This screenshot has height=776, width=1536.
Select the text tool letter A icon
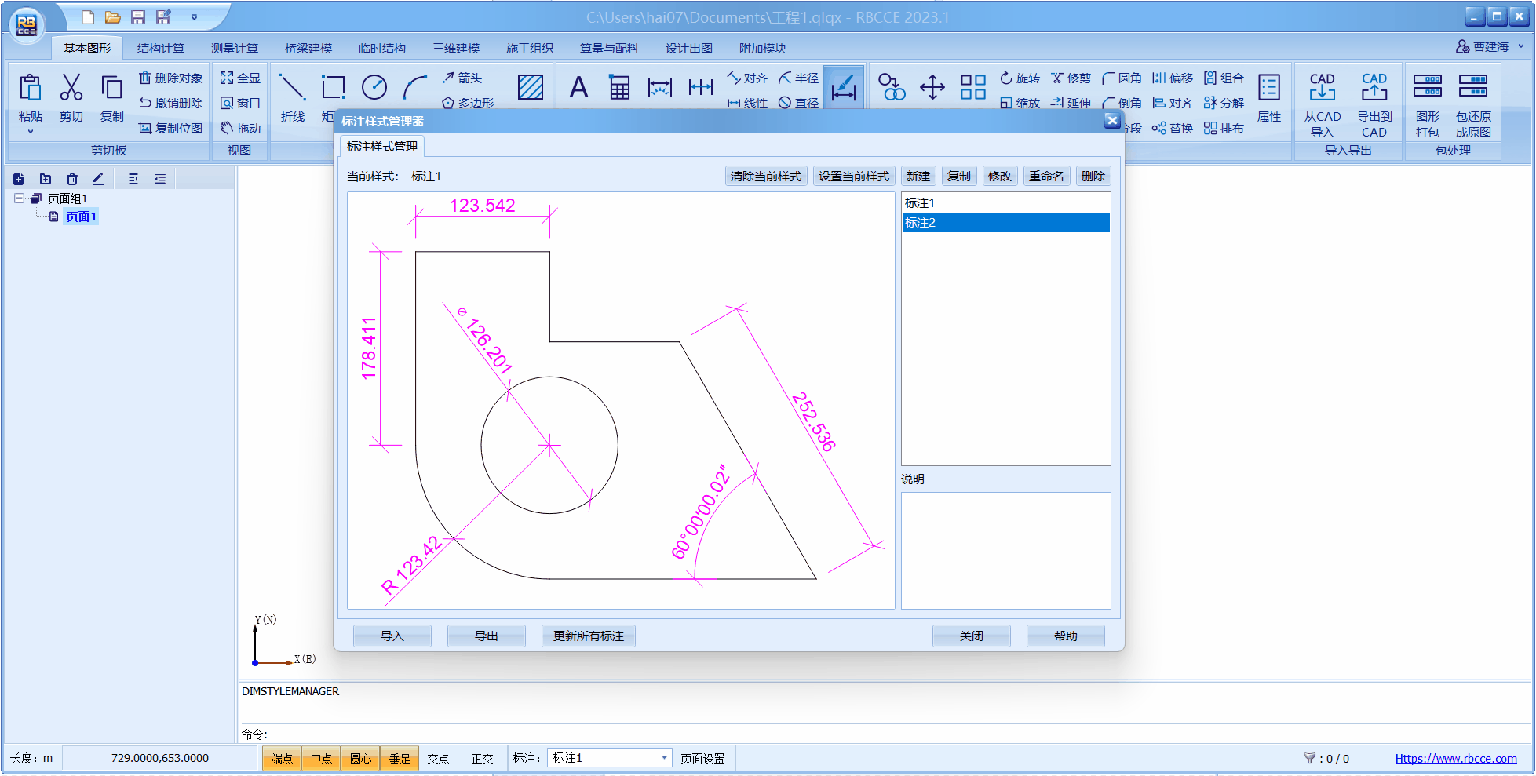click(578, 88)
